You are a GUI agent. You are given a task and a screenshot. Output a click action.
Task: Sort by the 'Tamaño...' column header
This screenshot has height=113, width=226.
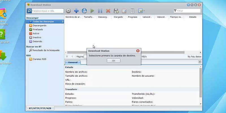pos(90,17)
